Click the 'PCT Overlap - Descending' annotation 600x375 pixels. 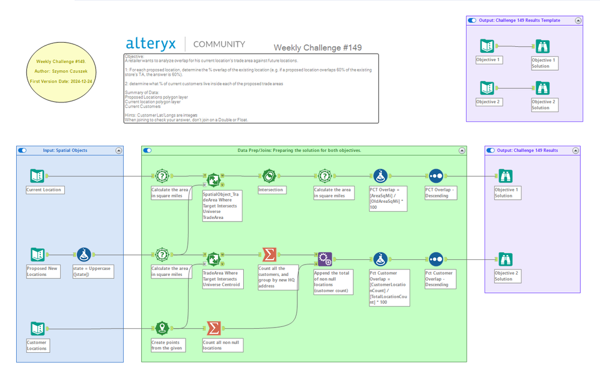(x=441, y=193)
